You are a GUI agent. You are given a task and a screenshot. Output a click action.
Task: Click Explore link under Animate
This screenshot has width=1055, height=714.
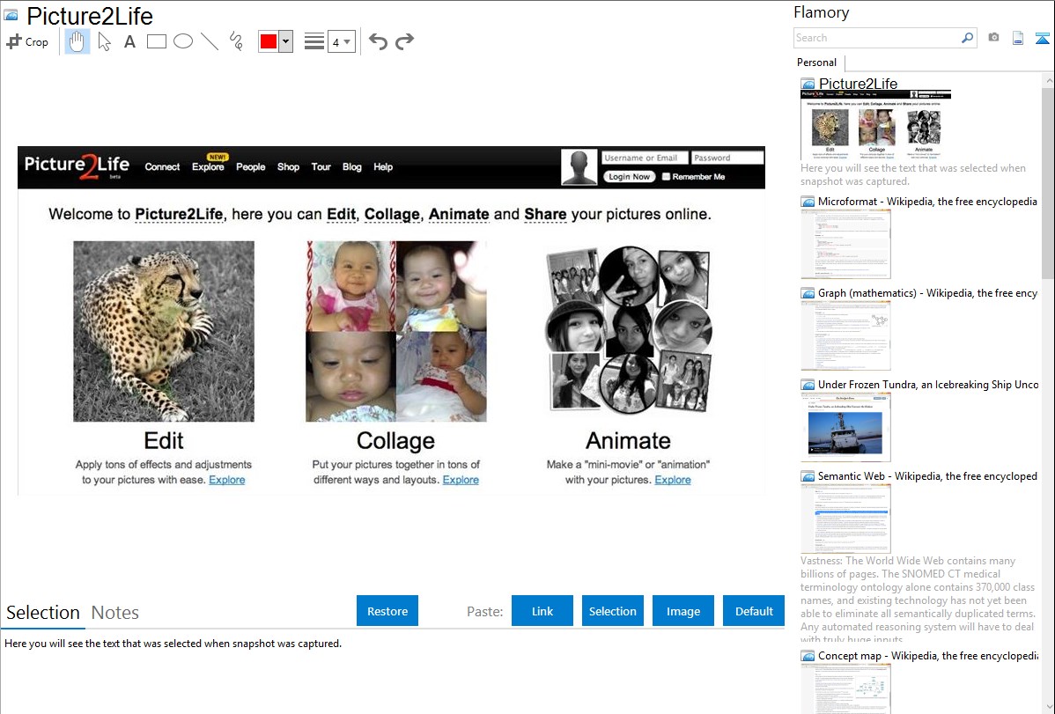[x=673, y=480]
